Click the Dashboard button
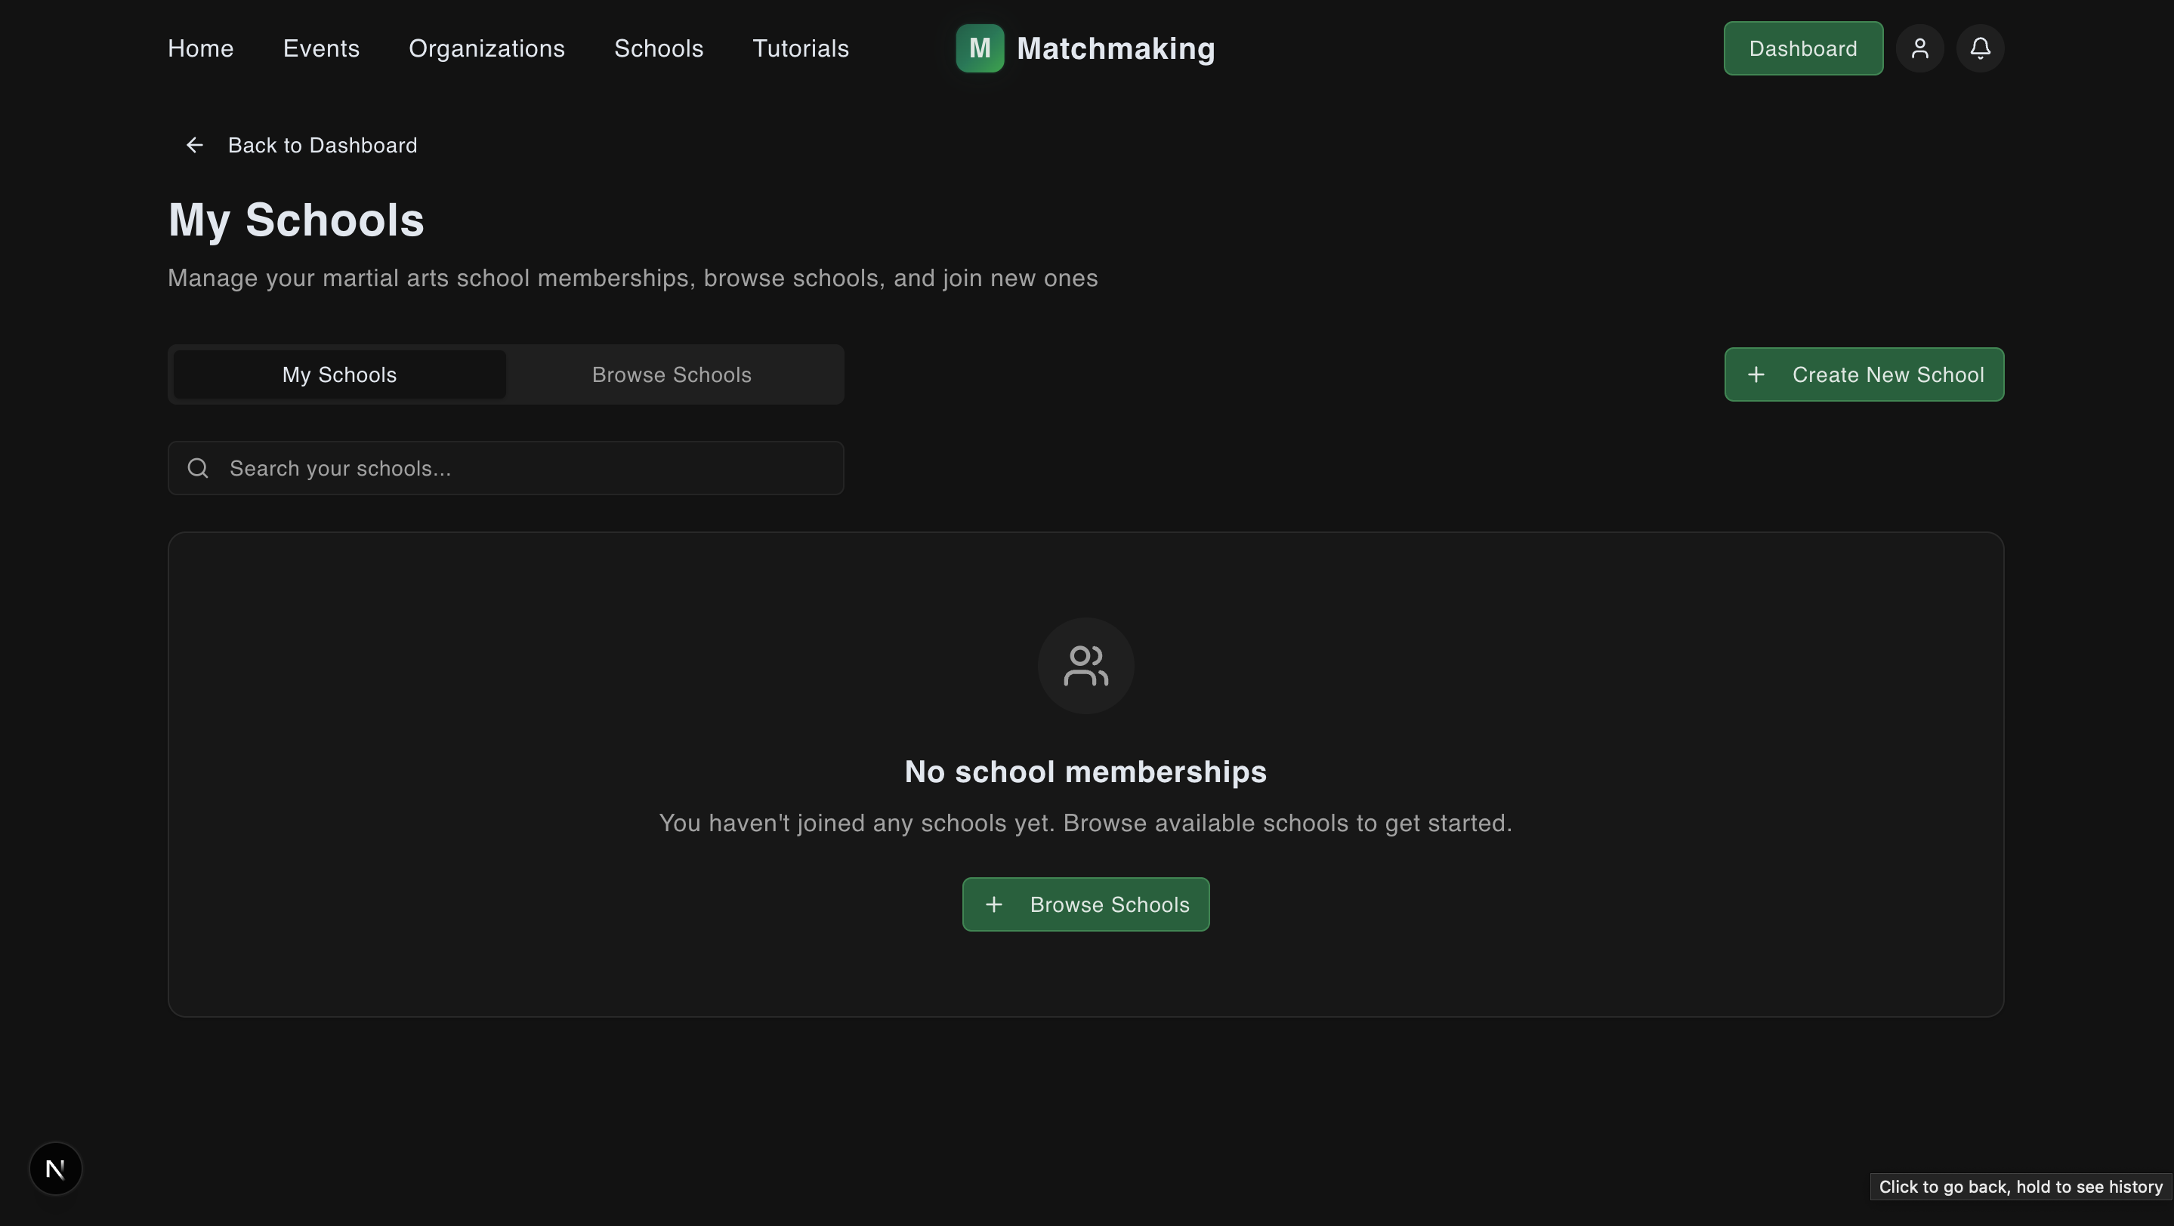Viewport: 2174px width, 1226px height. pyautogui.click(x=1804, y=48)
